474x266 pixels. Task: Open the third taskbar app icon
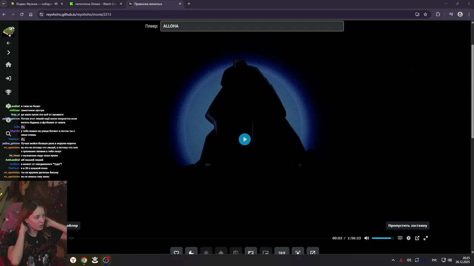(95, 260)
